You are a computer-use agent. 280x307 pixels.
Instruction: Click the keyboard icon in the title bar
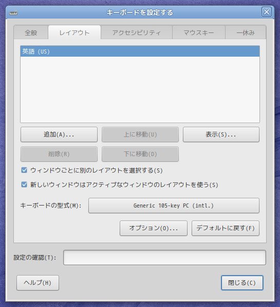click(x=13, y=13)
